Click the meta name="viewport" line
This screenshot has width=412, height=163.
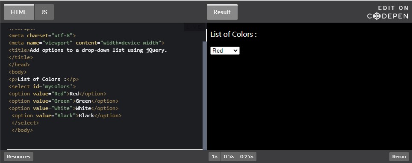coord(86,43)
